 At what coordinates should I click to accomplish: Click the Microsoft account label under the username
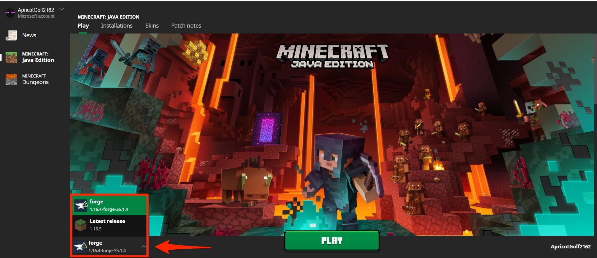(36, 16)
